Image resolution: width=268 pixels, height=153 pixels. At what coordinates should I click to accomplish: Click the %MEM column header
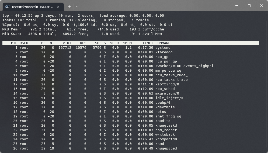[x=127, y=43]
